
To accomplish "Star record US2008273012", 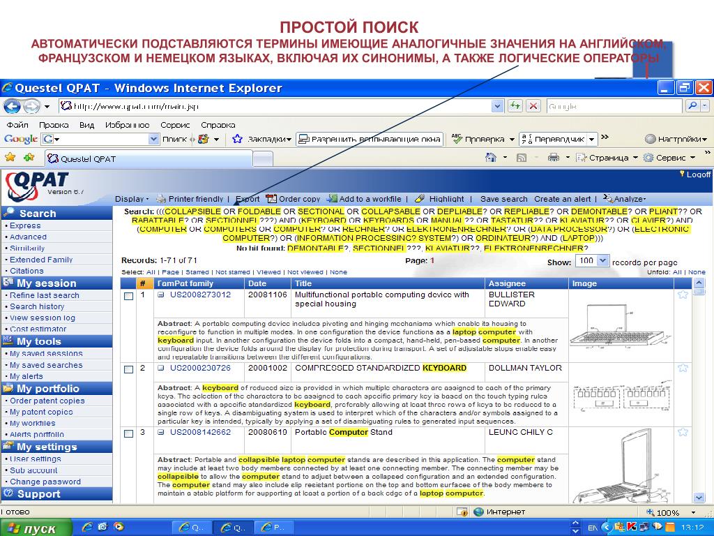I will (682, 295).
